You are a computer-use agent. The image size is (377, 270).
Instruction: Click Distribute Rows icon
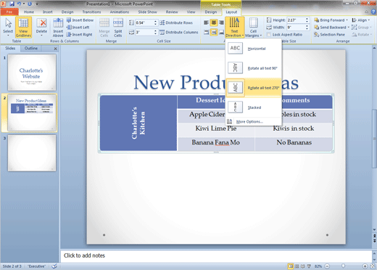[x=176, y=22]
